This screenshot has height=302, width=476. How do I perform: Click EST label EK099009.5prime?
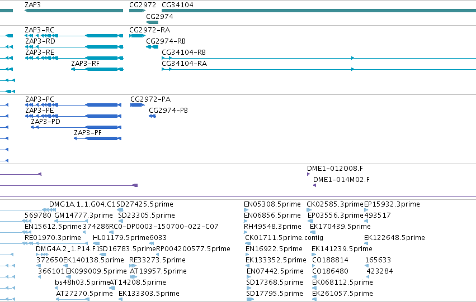pos(96,271)
